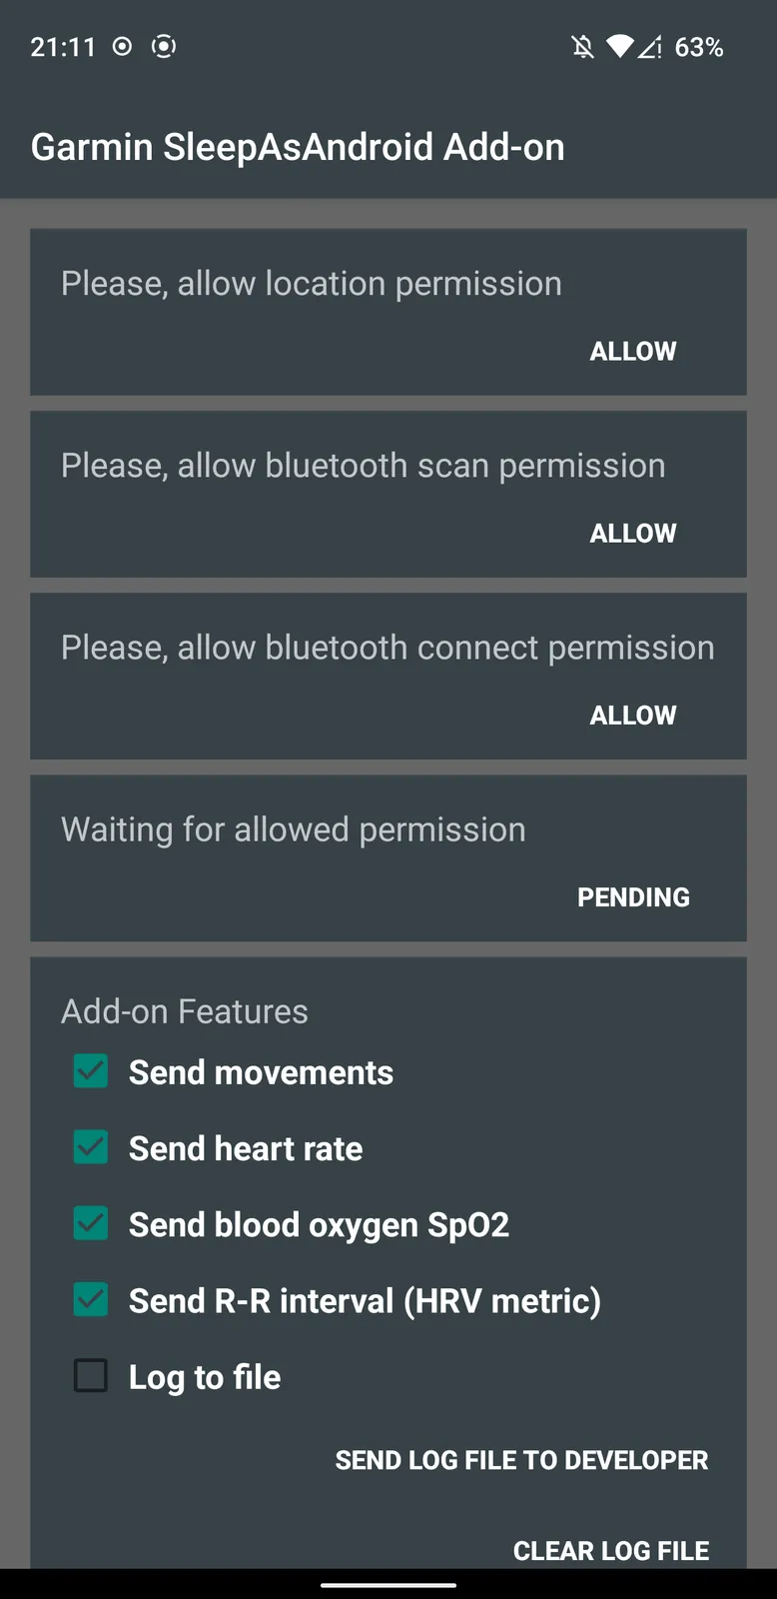
Task: Toggle Send blood oxygen SpO2 checkbox
Action: tap(91, 1223)
